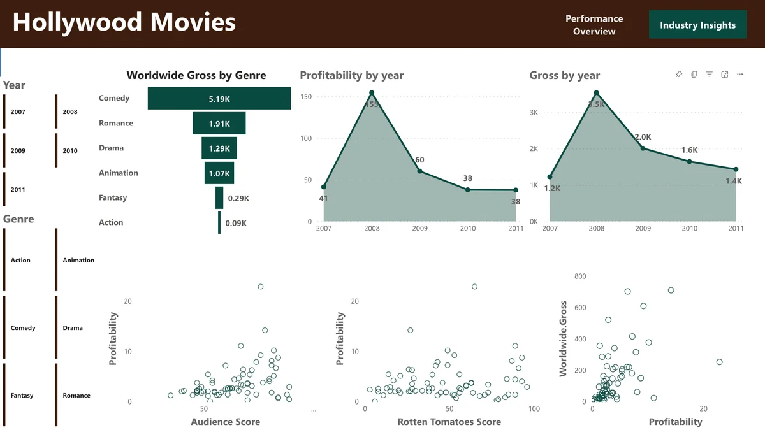The width and height of the screenshot is (765, 430).
Task: Select 2007 in the Year slicer
Action: tap(19, 111)
